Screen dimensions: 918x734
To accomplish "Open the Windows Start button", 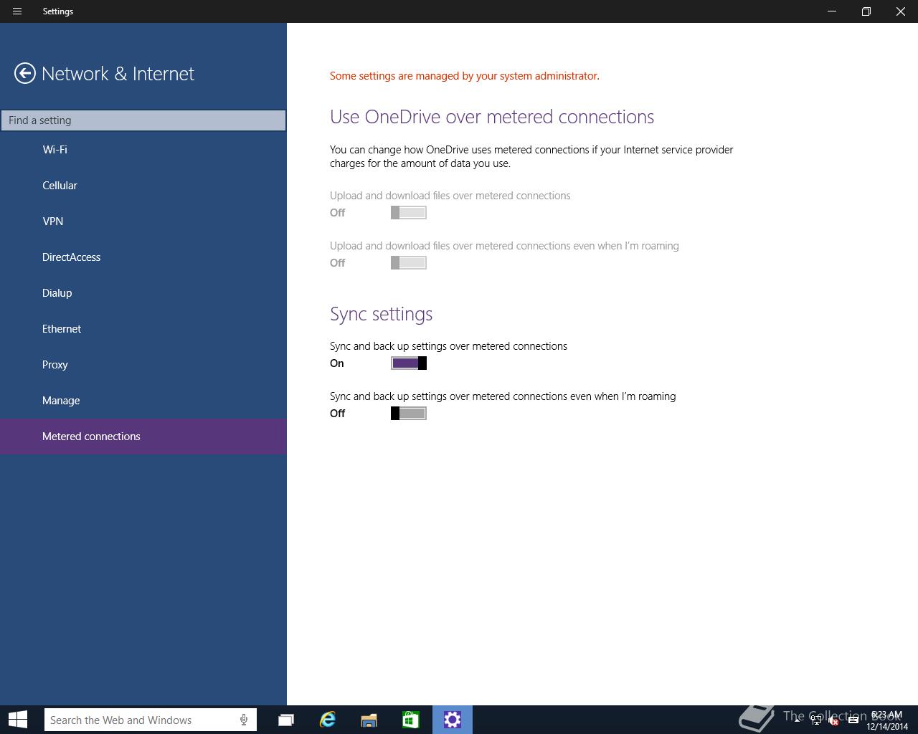I will pos(17,720).
